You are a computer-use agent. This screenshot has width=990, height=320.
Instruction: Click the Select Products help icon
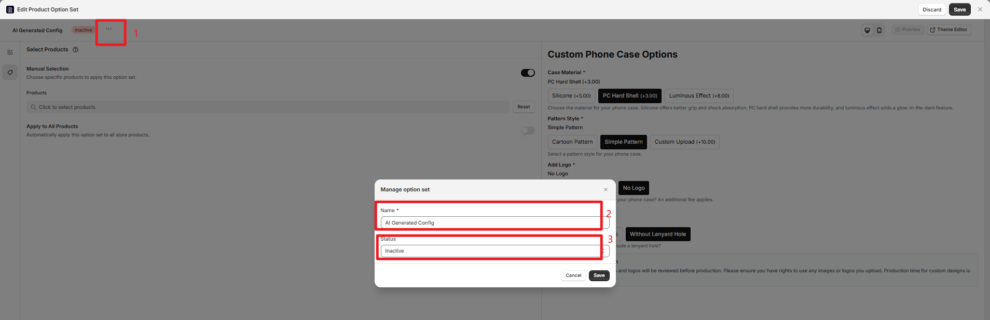(x=75, y=50)
